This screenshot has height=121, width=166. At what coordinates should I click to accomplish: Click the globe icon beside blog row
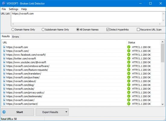[4, 85]
